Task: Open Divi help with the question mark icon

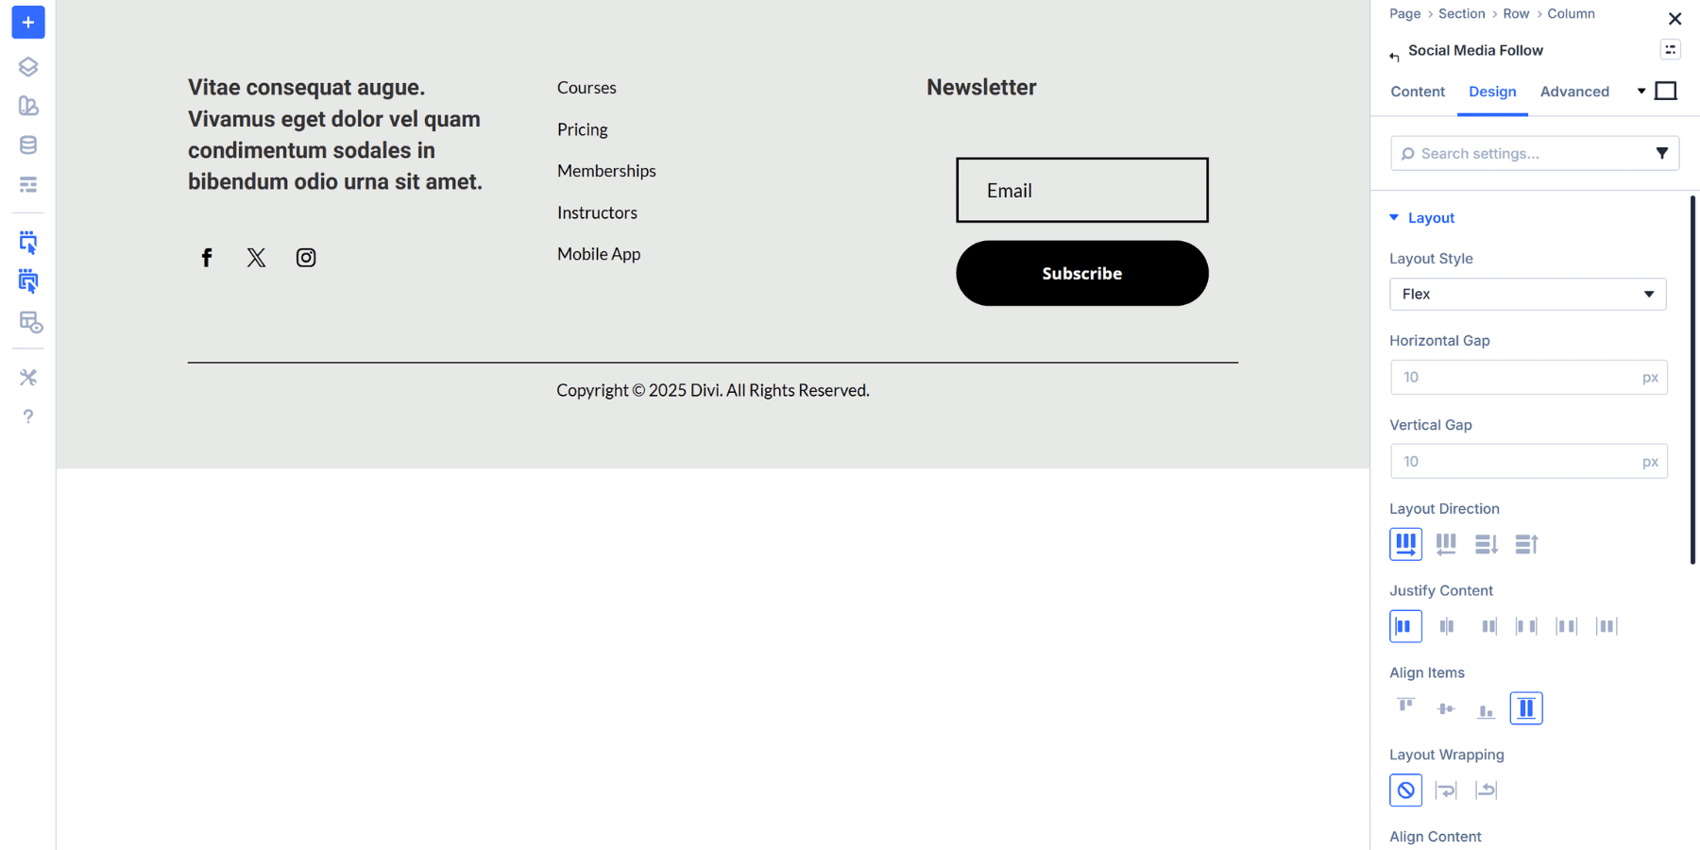Action: pyautogui.click(x=27, y=416)
